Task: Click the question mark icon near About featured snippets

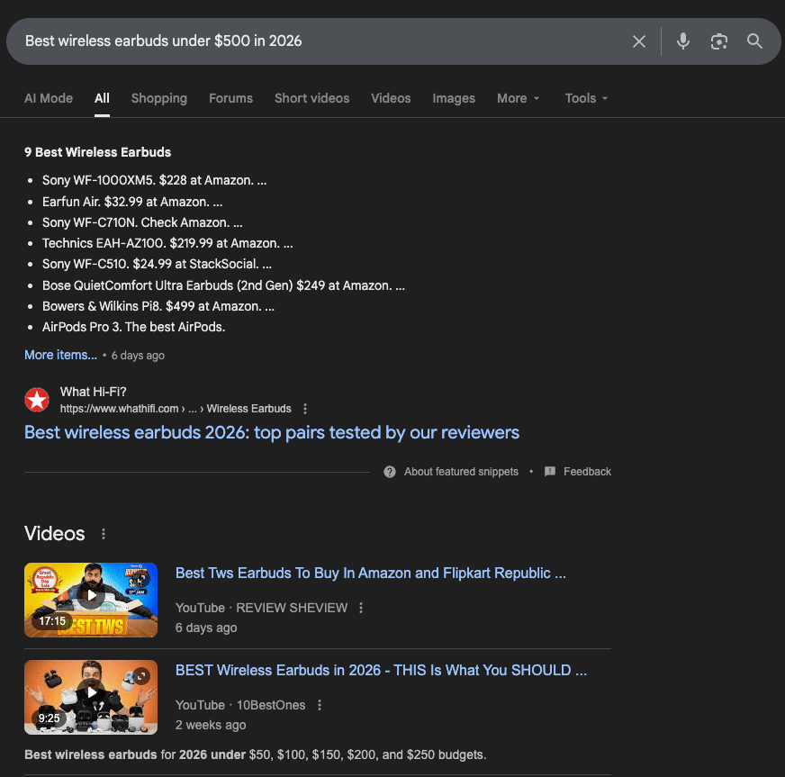Action: 390,471
